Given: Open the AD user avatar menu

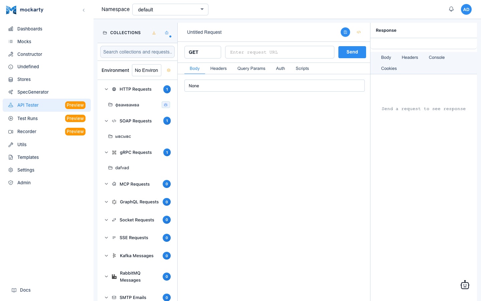Looking at the screenshot, I should click(466, 9).
